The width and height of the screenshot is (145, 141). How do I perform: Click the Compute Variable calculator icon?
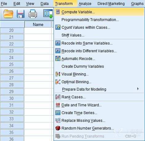point(58,12)
